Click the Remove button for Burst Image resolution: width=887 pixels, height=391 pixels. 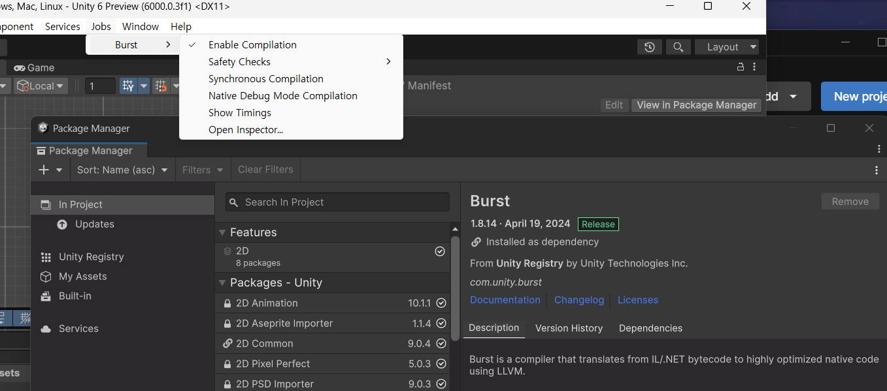click(850, 202)
